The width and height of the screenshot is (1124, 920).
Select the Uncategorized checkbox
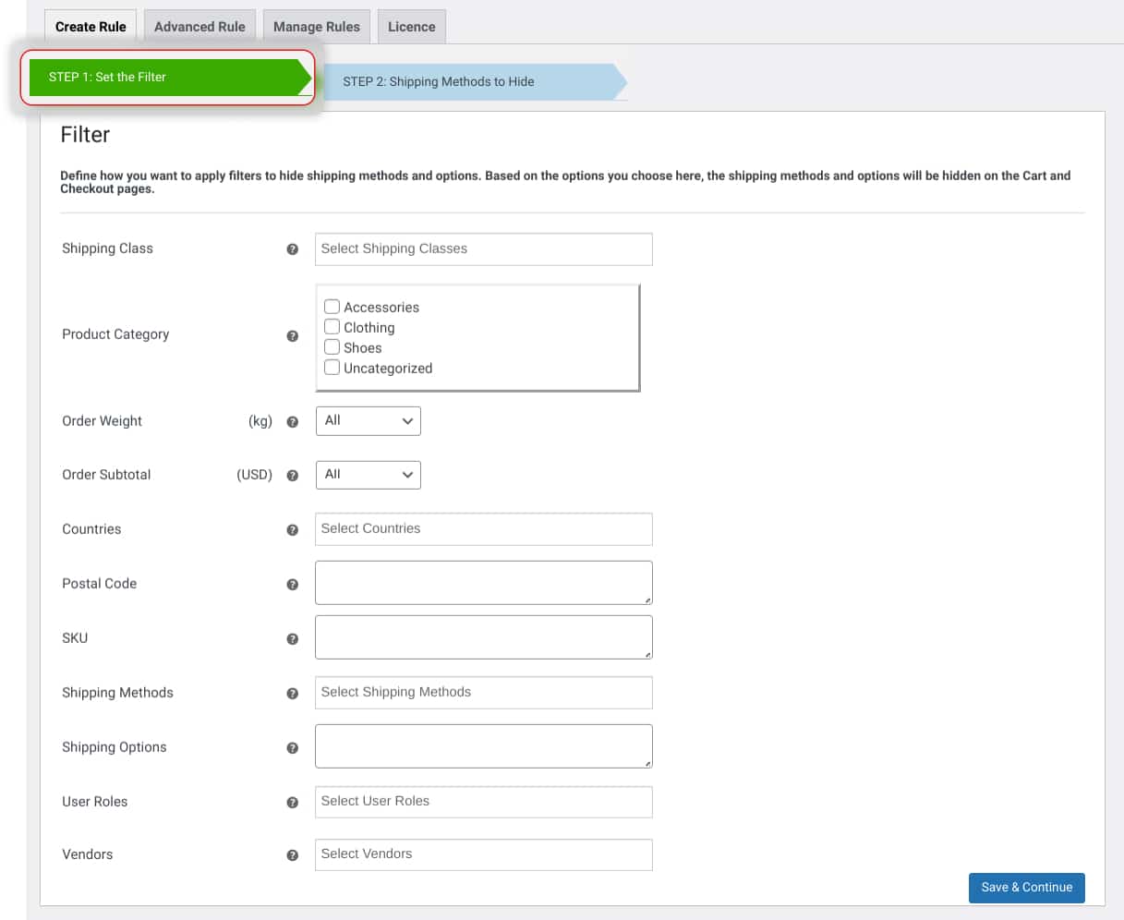click(332, 367)
